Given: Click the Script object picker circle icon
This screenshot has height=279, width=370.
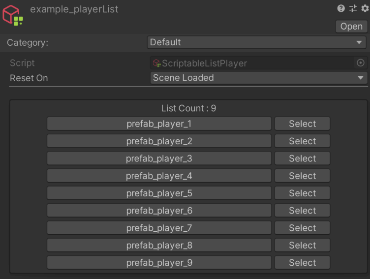Looking at the screenshot, I should click(360, 63).
